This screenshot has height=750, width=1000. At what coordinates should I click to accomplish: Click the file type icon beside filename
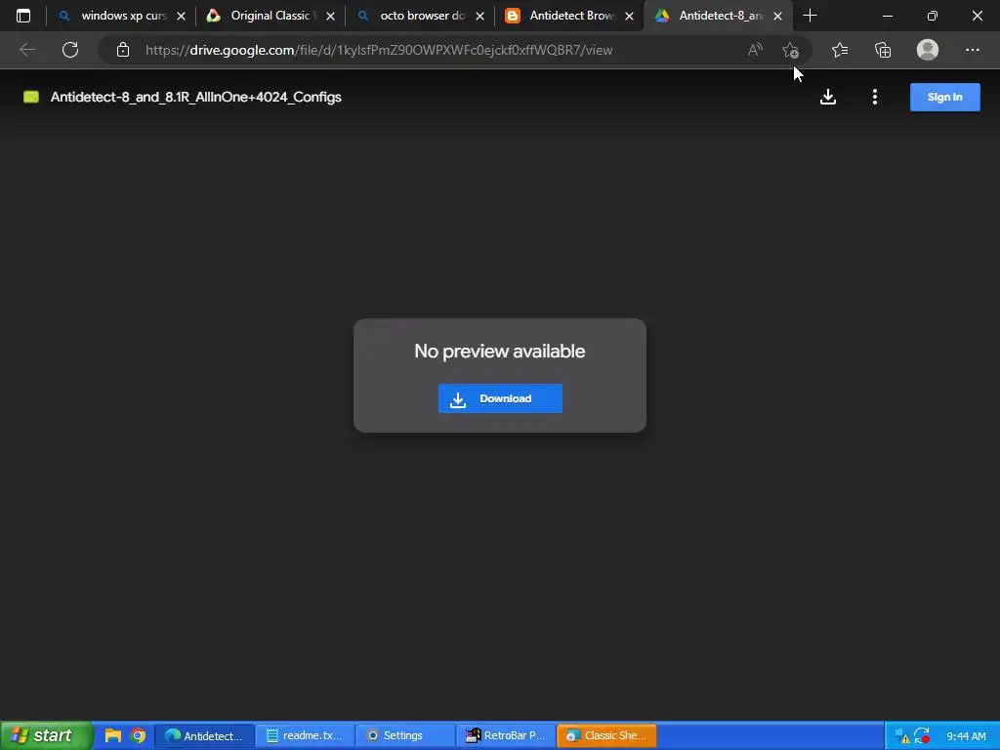(31, 97)
